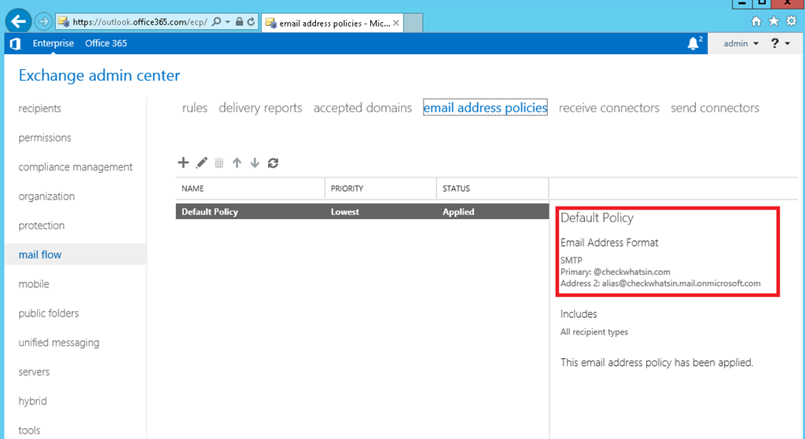The image size is (805, 439).
Task: Open permissions in left navigation
Action: pos(45,137)
